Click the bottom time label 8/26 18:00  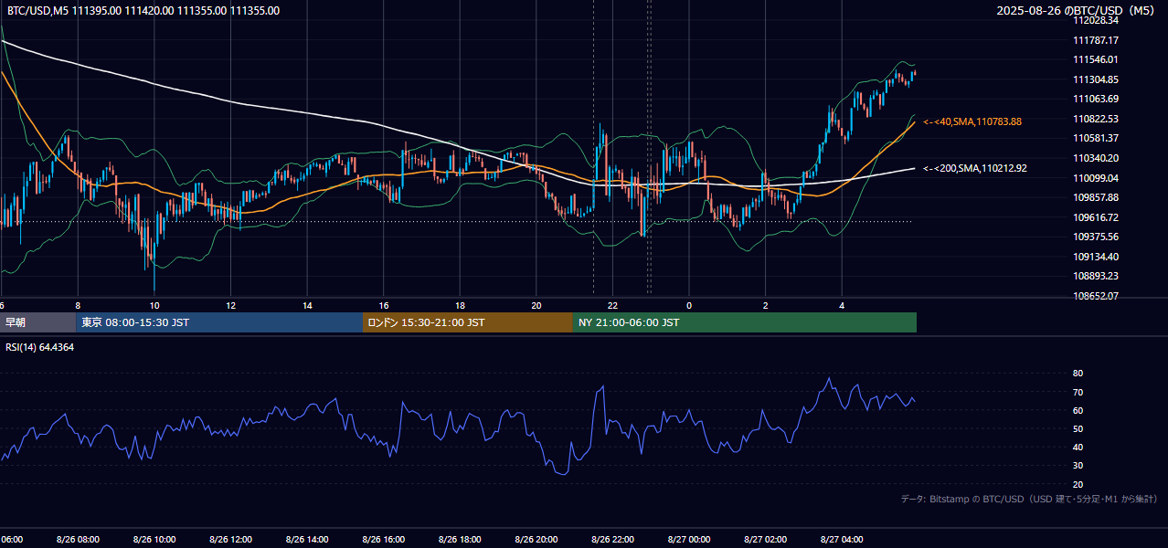tap(460, 540)
